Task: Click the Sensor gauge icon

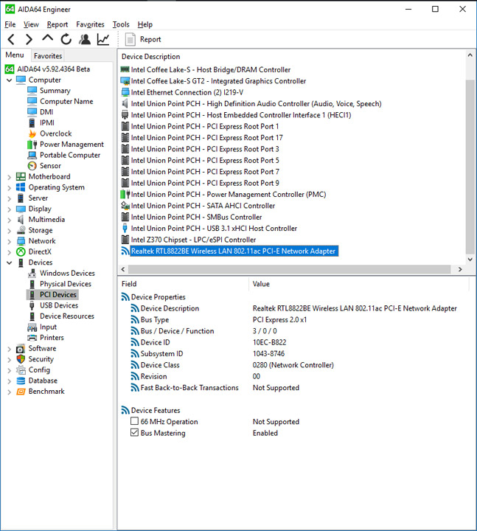Action: (x=32, y=166)
